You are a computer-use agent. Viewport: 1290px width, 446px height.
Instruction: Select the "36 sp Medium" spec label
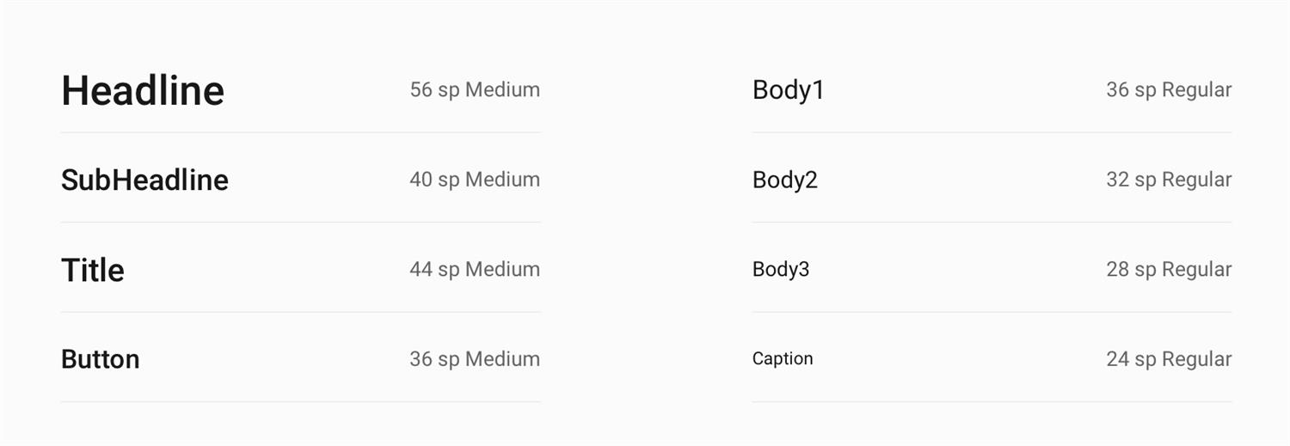click(x=475, y=358)
